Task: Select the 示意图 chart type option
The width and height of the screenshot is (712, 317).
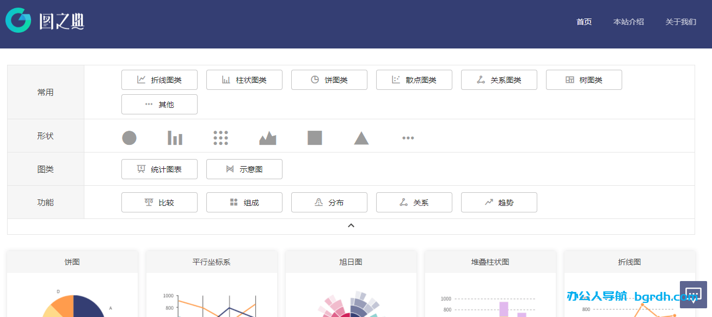Action: click(x=244, y=169)
